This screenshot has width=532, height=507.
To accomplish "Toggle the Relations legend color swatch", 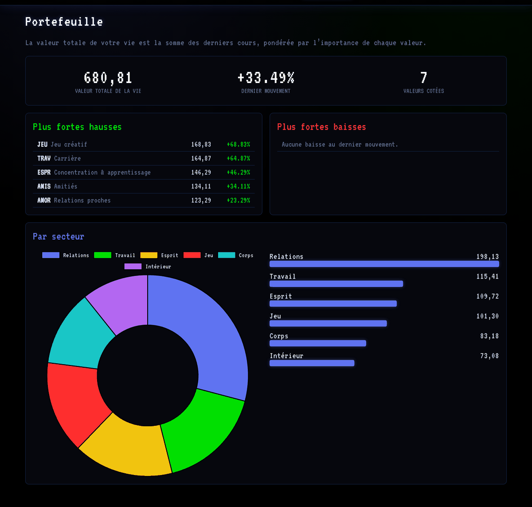I will 51,255.
